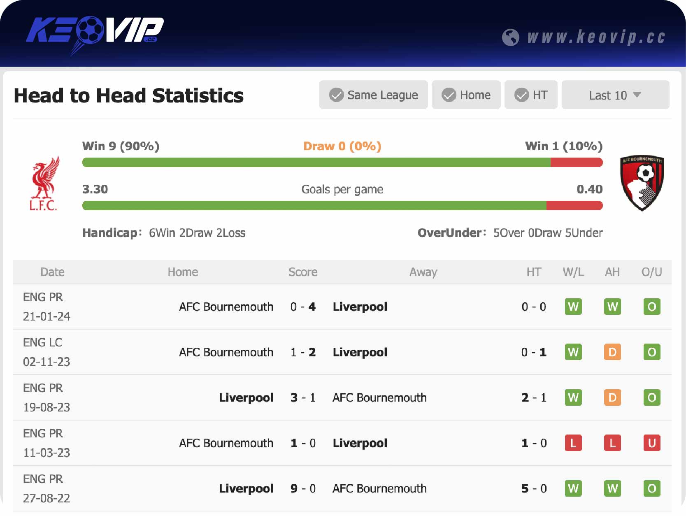Toggle the Same League filter
This screenshot has width=686, height=516.
(x=373, y=95)
